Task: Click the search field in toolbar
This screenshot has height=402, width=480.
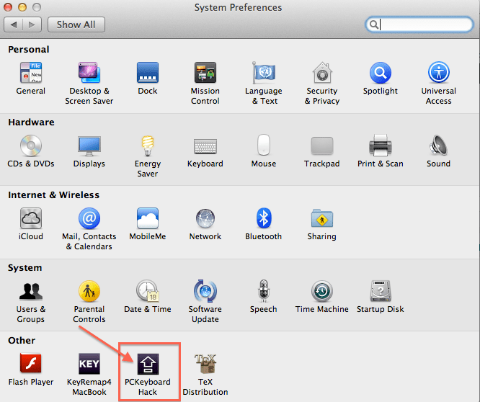Action: (425, 24)
